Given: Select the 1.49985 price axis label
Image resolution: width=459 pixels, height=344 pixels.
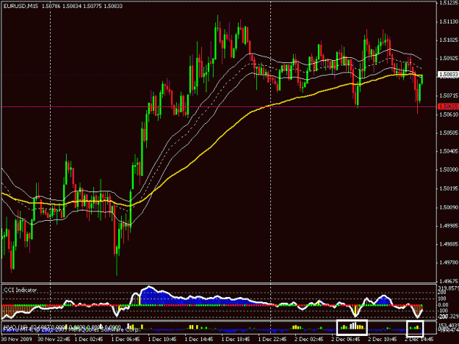Looking at the screenshot, I should tap(449, 226).
